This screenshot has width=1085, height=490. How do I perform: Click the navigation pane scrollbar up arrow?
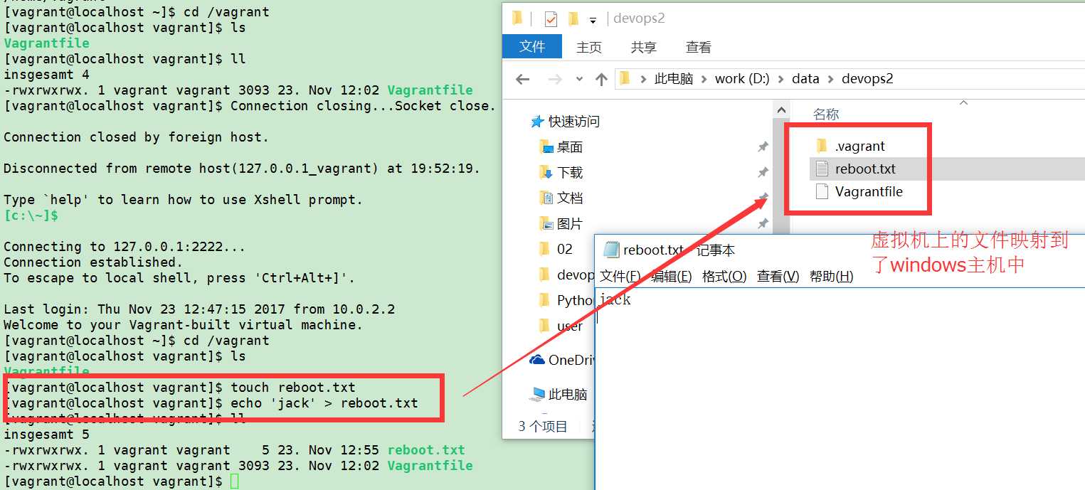coord(780,111)
